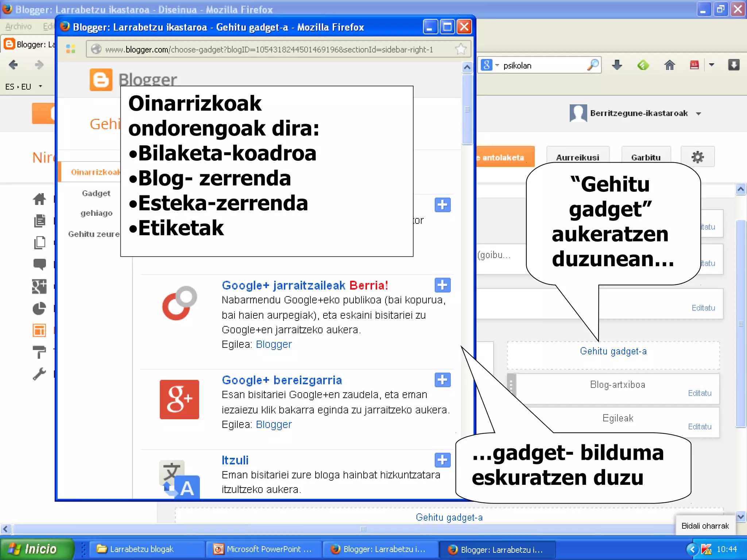Open Blogger author link under Google+ bereizgarria

coord(274,424)
